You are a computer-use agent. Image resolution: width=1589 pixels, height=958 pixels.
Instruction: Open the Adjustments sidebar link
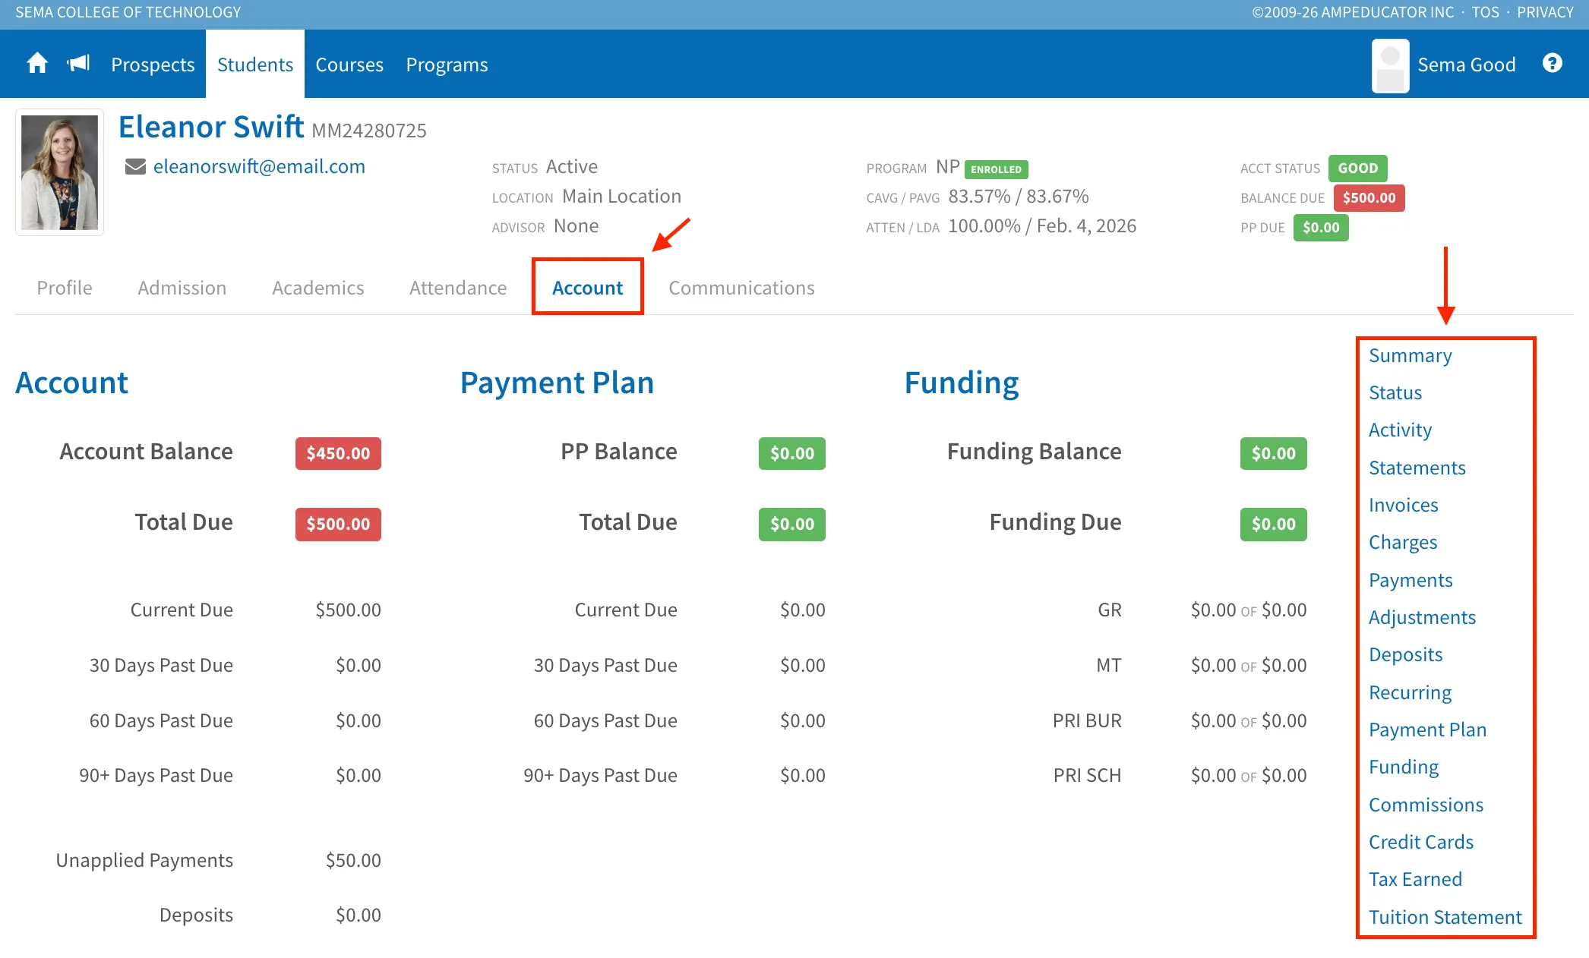pos(1422,617)
